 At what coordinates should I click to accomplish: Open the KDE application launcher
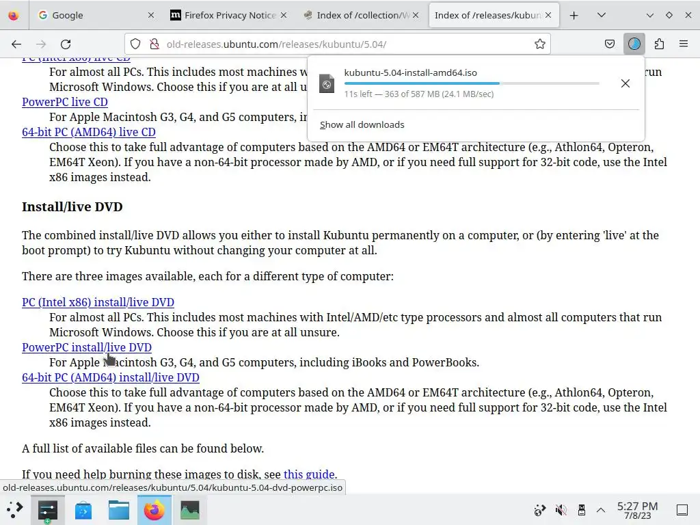[x=14, y=510]
